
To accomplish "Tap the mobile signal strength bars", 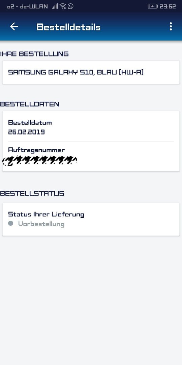I will click(x=55, y=6).
